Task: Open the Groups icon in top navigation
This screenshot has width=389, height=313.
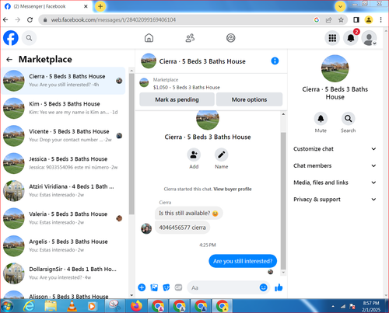Action: [x=230, y=38]
